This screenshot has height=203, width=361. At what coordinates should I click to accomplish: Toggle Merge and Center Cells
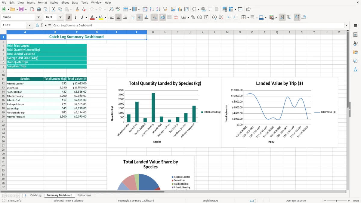point(162,17)
